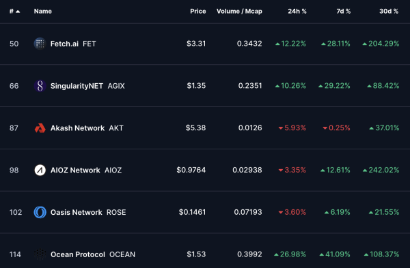Sort by Volume / Mcap header
The height and width of the screenshot is (268, 410).
pyautogui.click(x=239, y=11)
